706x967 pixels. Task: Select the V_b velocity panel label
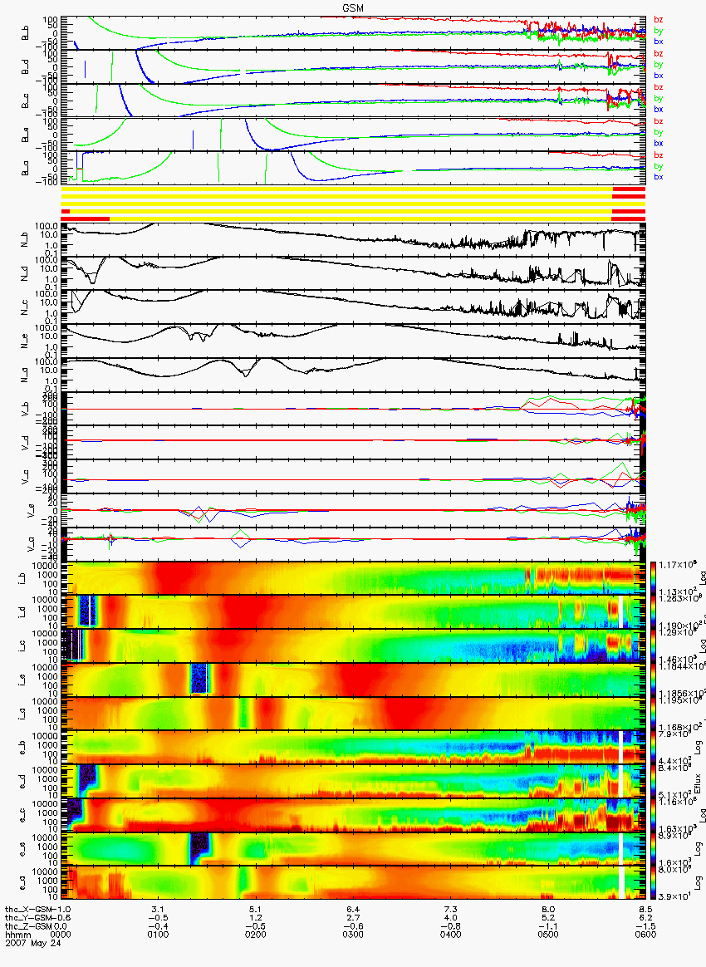[x=26, y=409]
